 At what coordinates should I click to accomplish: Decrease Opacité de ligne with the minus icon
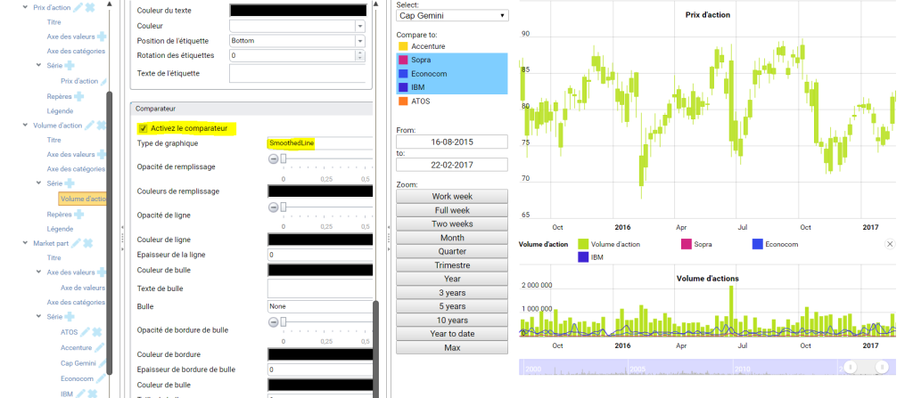pyautogui.click(x=273, y=207)
